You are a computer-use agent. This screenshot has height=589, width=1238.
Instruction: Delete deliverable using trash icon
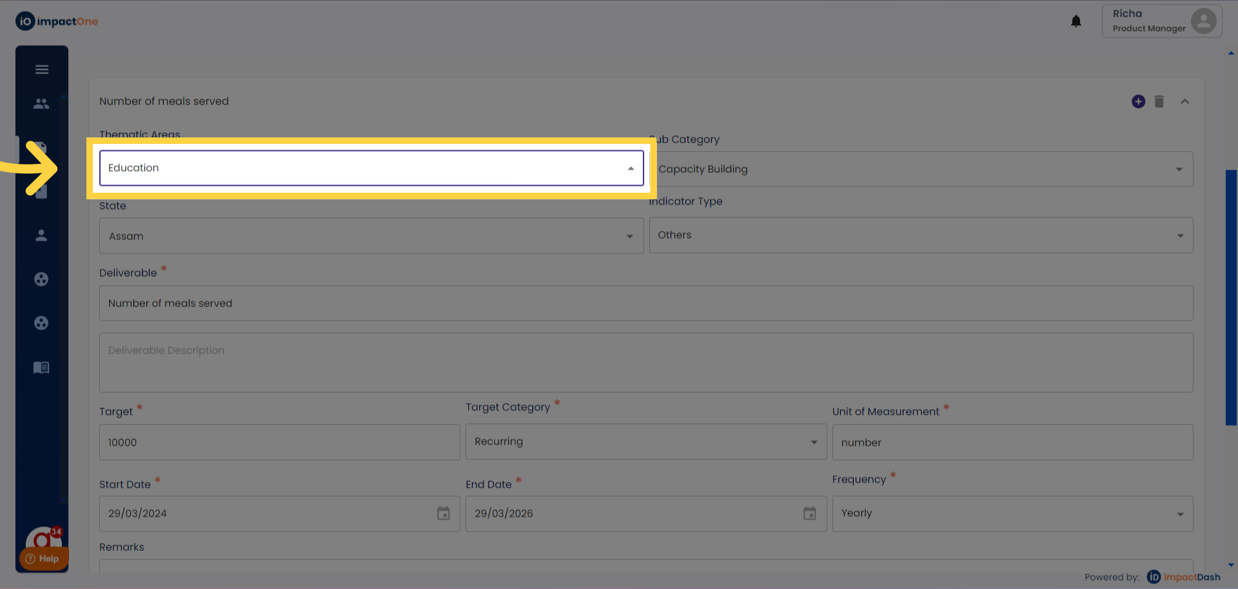pos(1159,102)
